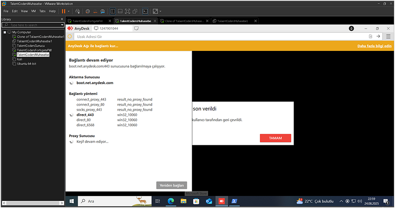Open the snapshot manager

click(x=103, y=11)
